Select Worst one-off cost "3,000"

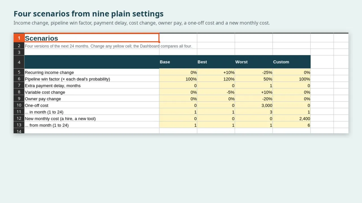(x=254, y=105)
